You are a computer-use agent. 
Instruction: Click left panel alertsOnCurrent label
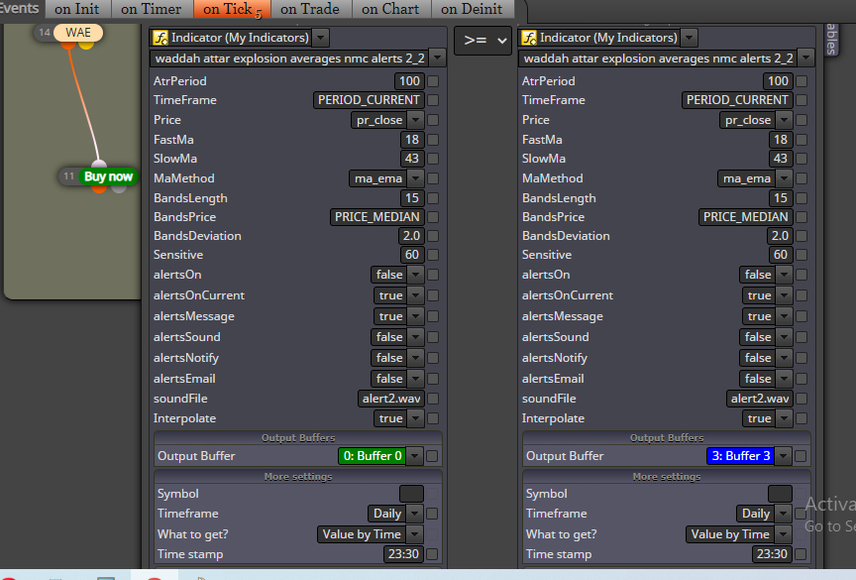pos(199,295)
